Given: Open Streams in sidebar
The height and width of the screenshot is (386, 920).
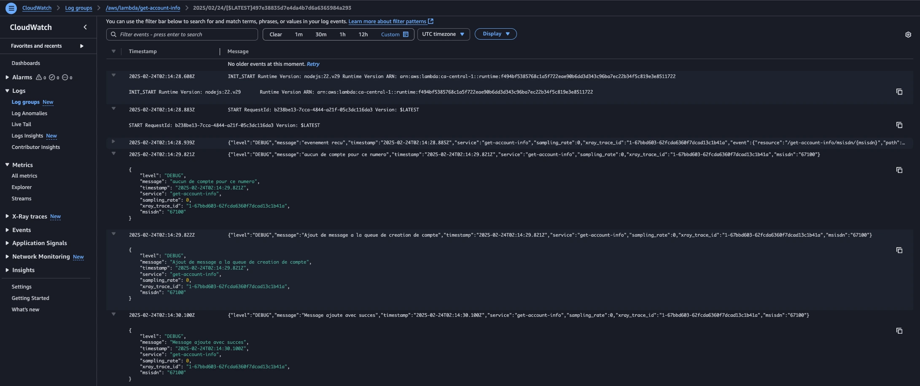Looking at the screenshot, I should coord(22,199).
